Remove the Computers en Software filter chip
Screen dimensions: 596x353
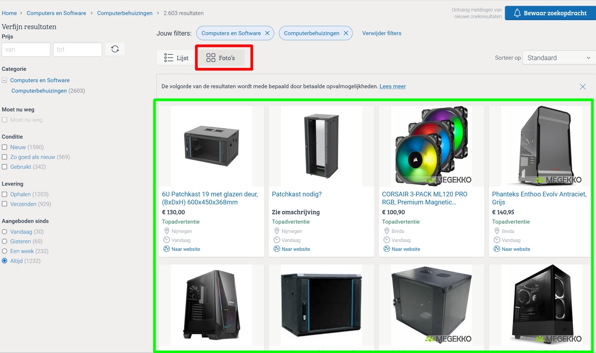267,33
